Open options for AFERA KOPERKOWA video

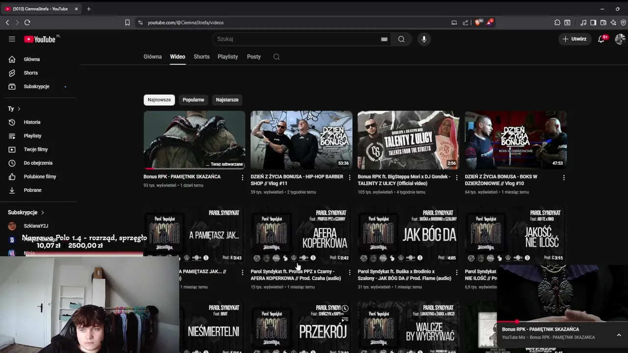click(349, 272)
